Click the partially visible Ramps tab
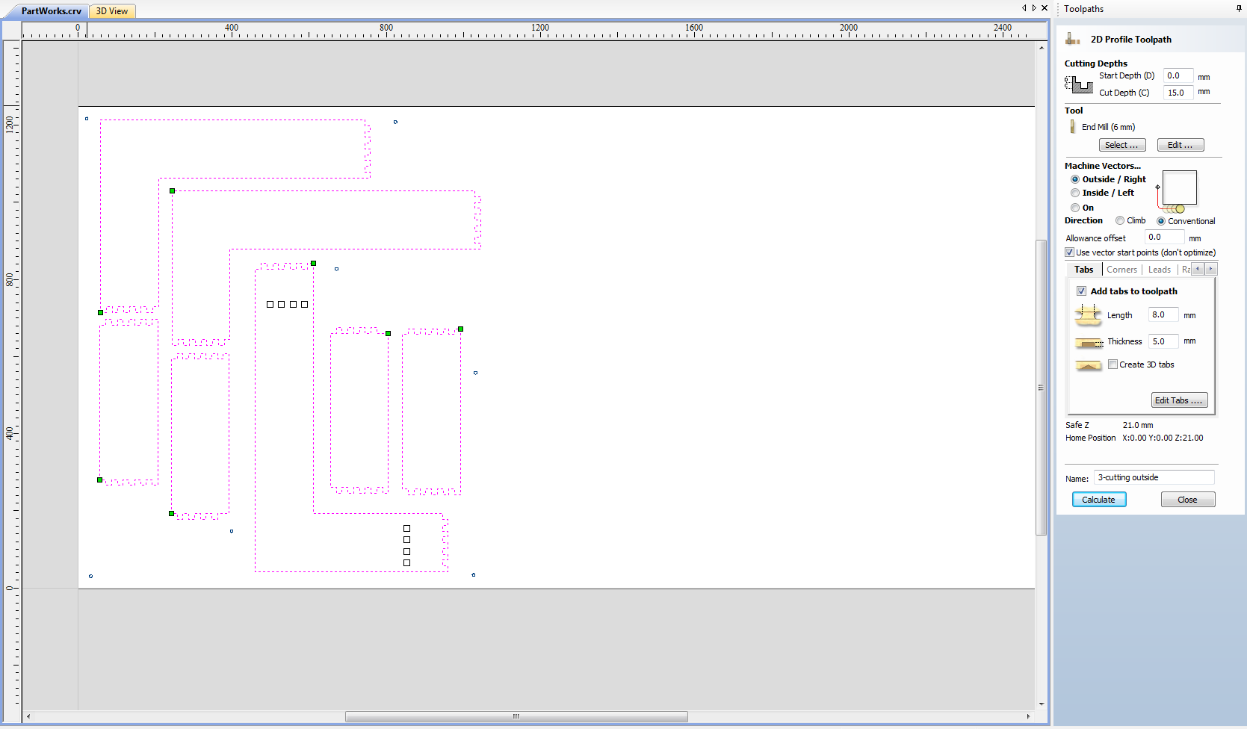 [1185, 270]
